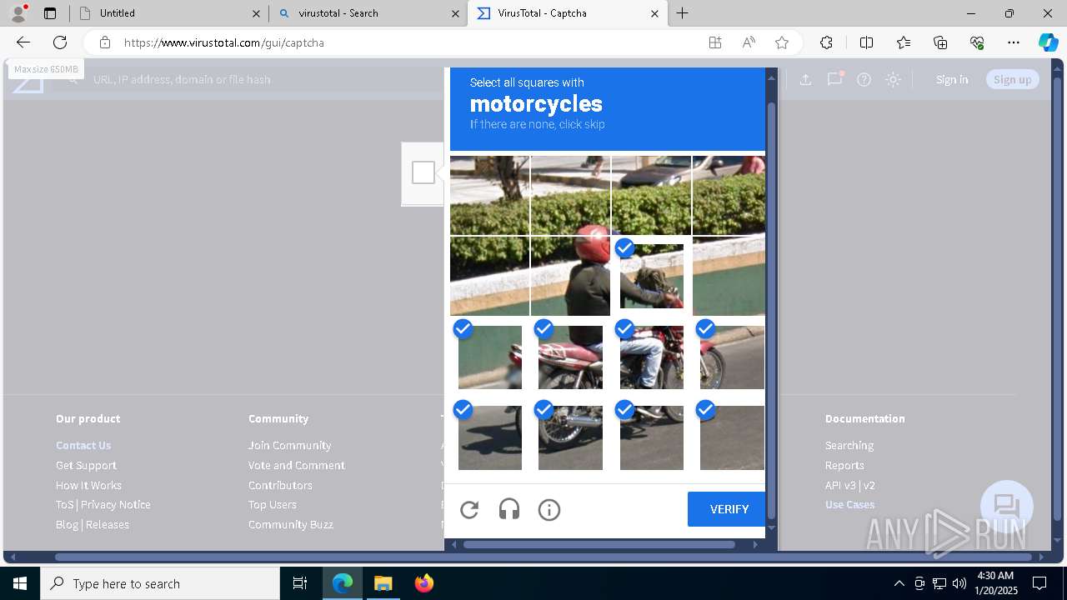Open File Explorer from the taskbar
1067x600 pixels.
pyautogui.click(x=383, y=583)
